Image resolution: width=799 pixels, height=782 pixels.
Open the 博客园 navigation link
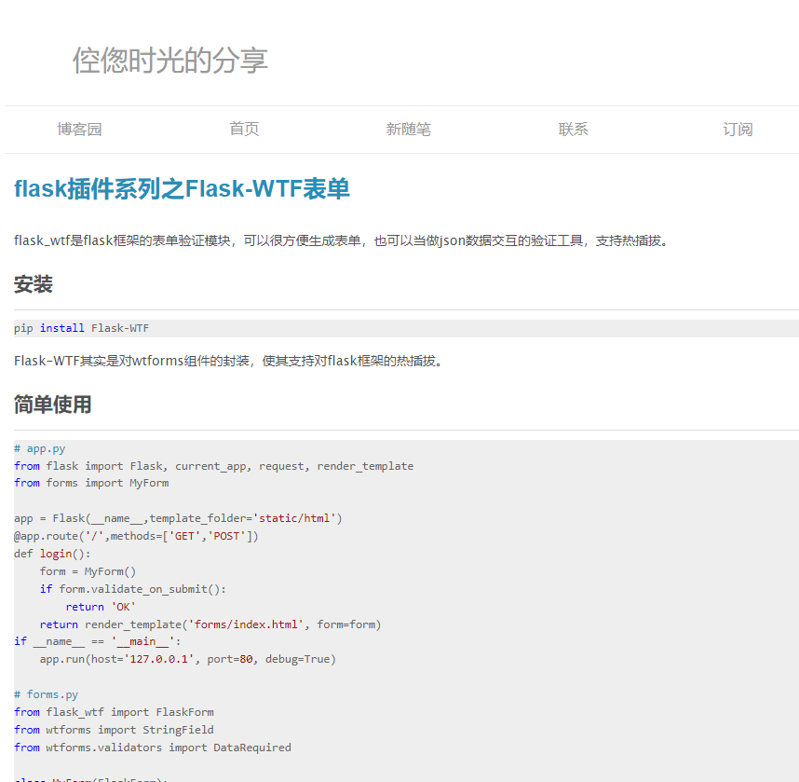pos(80,129)
